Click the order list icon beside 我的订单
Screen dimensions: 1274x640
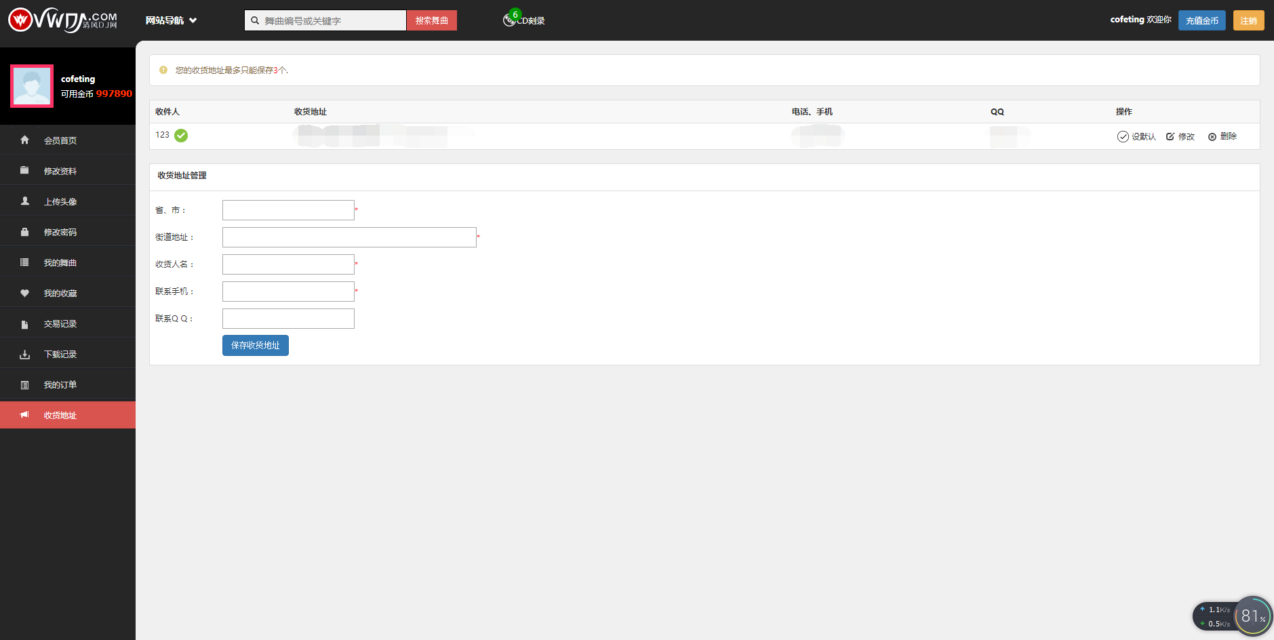24,385
